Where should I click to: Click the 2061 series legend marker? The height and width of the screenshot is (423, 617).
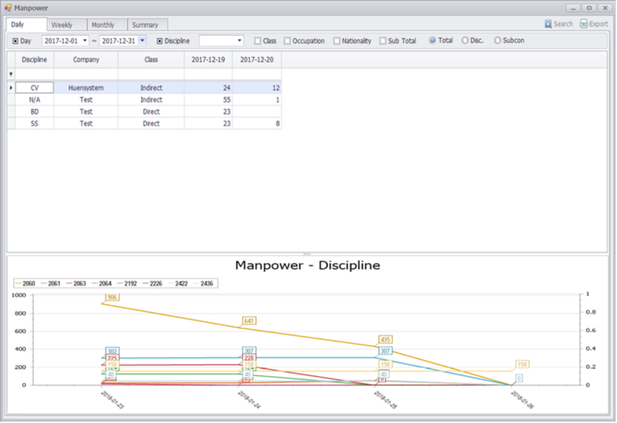(x=45, y=284)
